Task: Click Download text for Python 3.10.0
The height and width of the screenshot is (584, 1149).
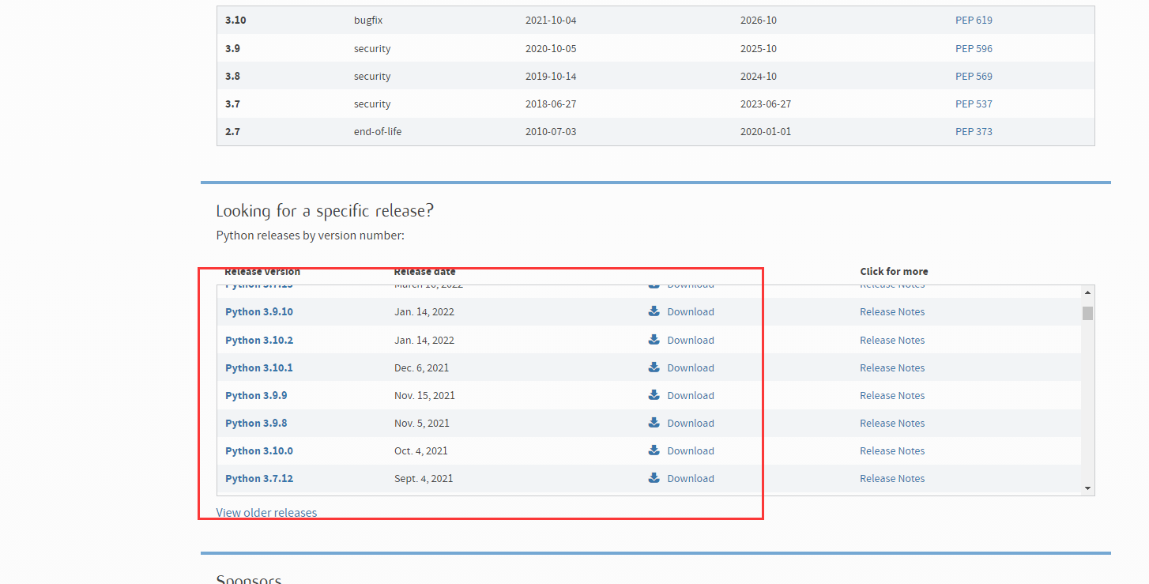Action: point(691,451)
